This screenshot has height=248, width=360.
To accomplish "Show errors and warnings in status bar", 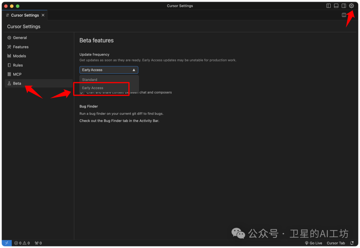I will point(22,243).
